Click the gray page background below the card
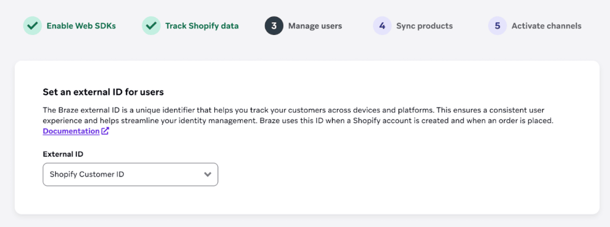Viewport: 610px width, 227px height. coord(304,221)
